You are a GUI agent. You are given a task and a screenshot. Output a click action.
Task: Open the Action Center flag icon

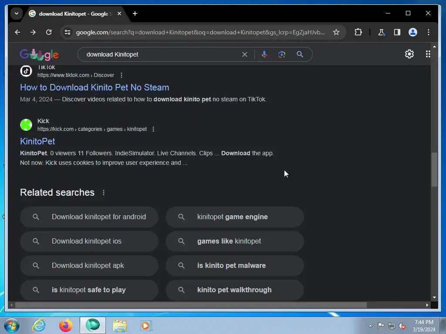(381, 326)
